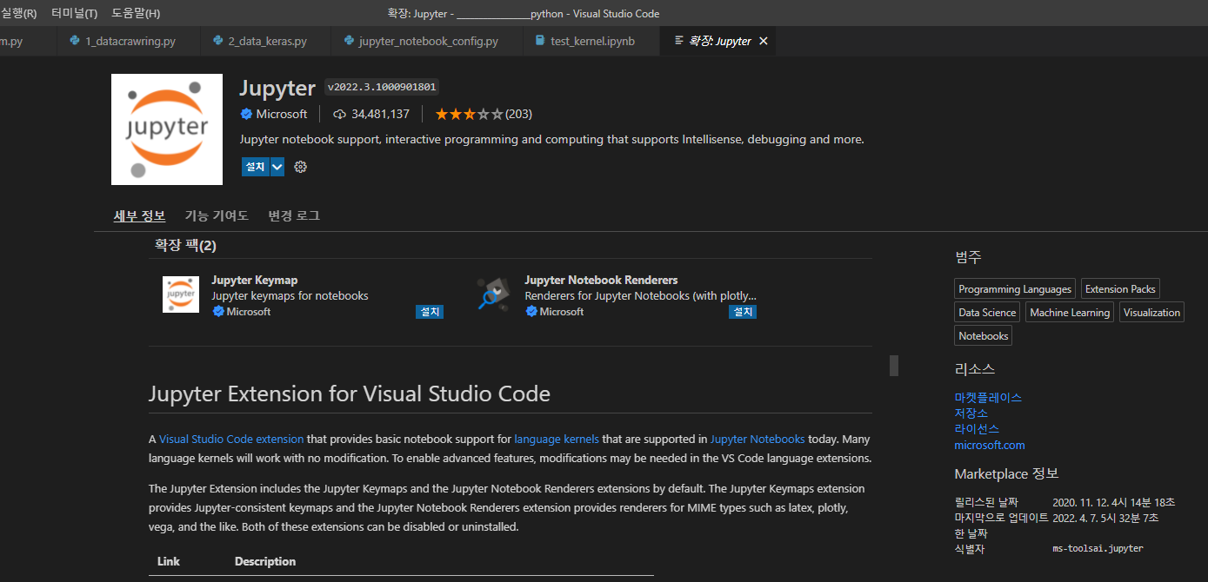Click the download count 34,481,137
Viewport: 1208px width, 582px height.
(380, 114)
